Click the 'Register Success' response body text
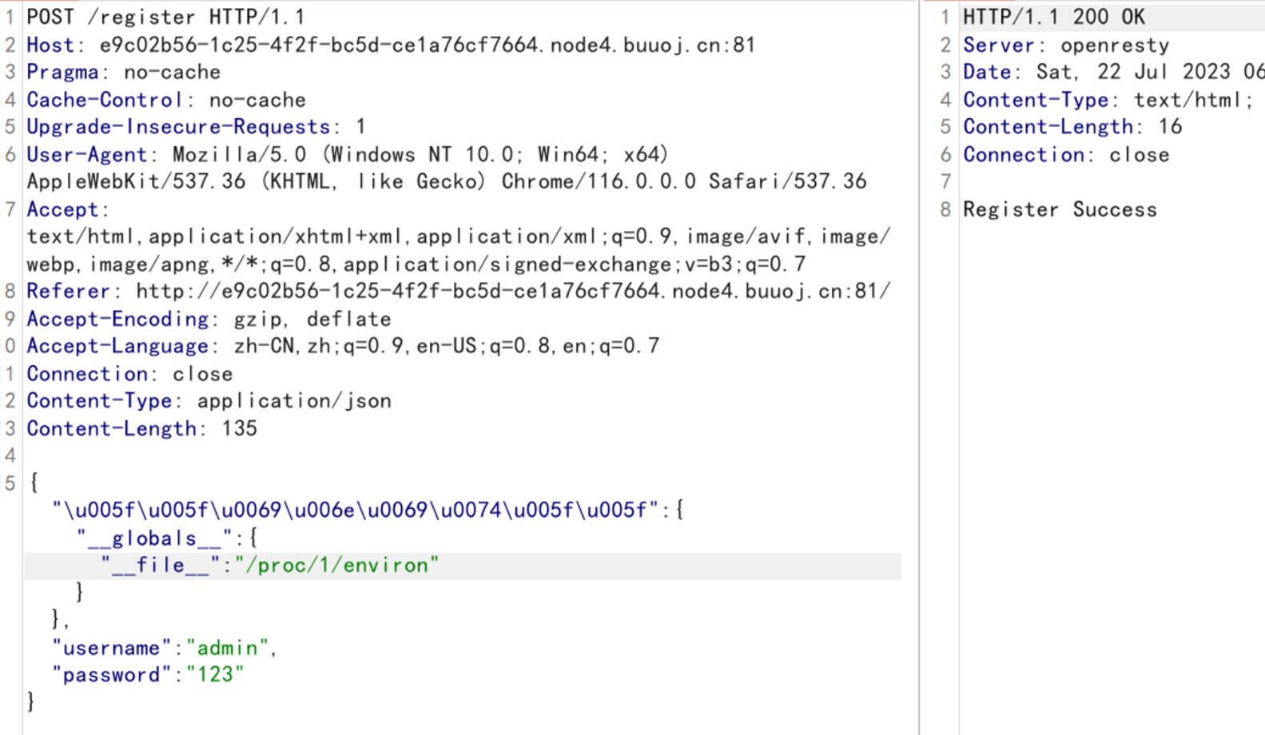Screen dimensions: 1265x735 (x=1060, y=209)
